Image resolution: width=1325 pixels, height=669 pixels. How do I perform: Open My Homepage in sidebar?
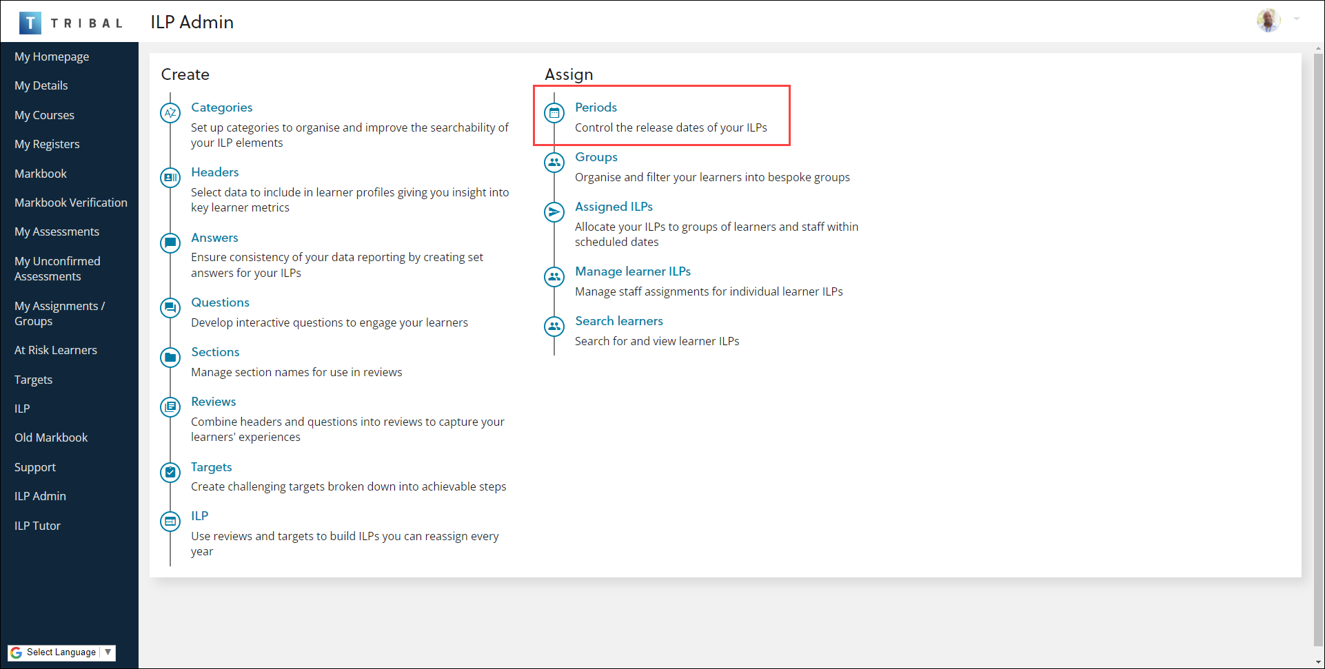(x=52, y=56)
